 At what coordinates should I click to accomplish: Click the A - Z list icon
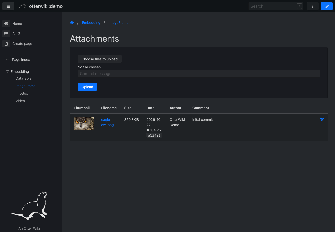tap(6, 34)
